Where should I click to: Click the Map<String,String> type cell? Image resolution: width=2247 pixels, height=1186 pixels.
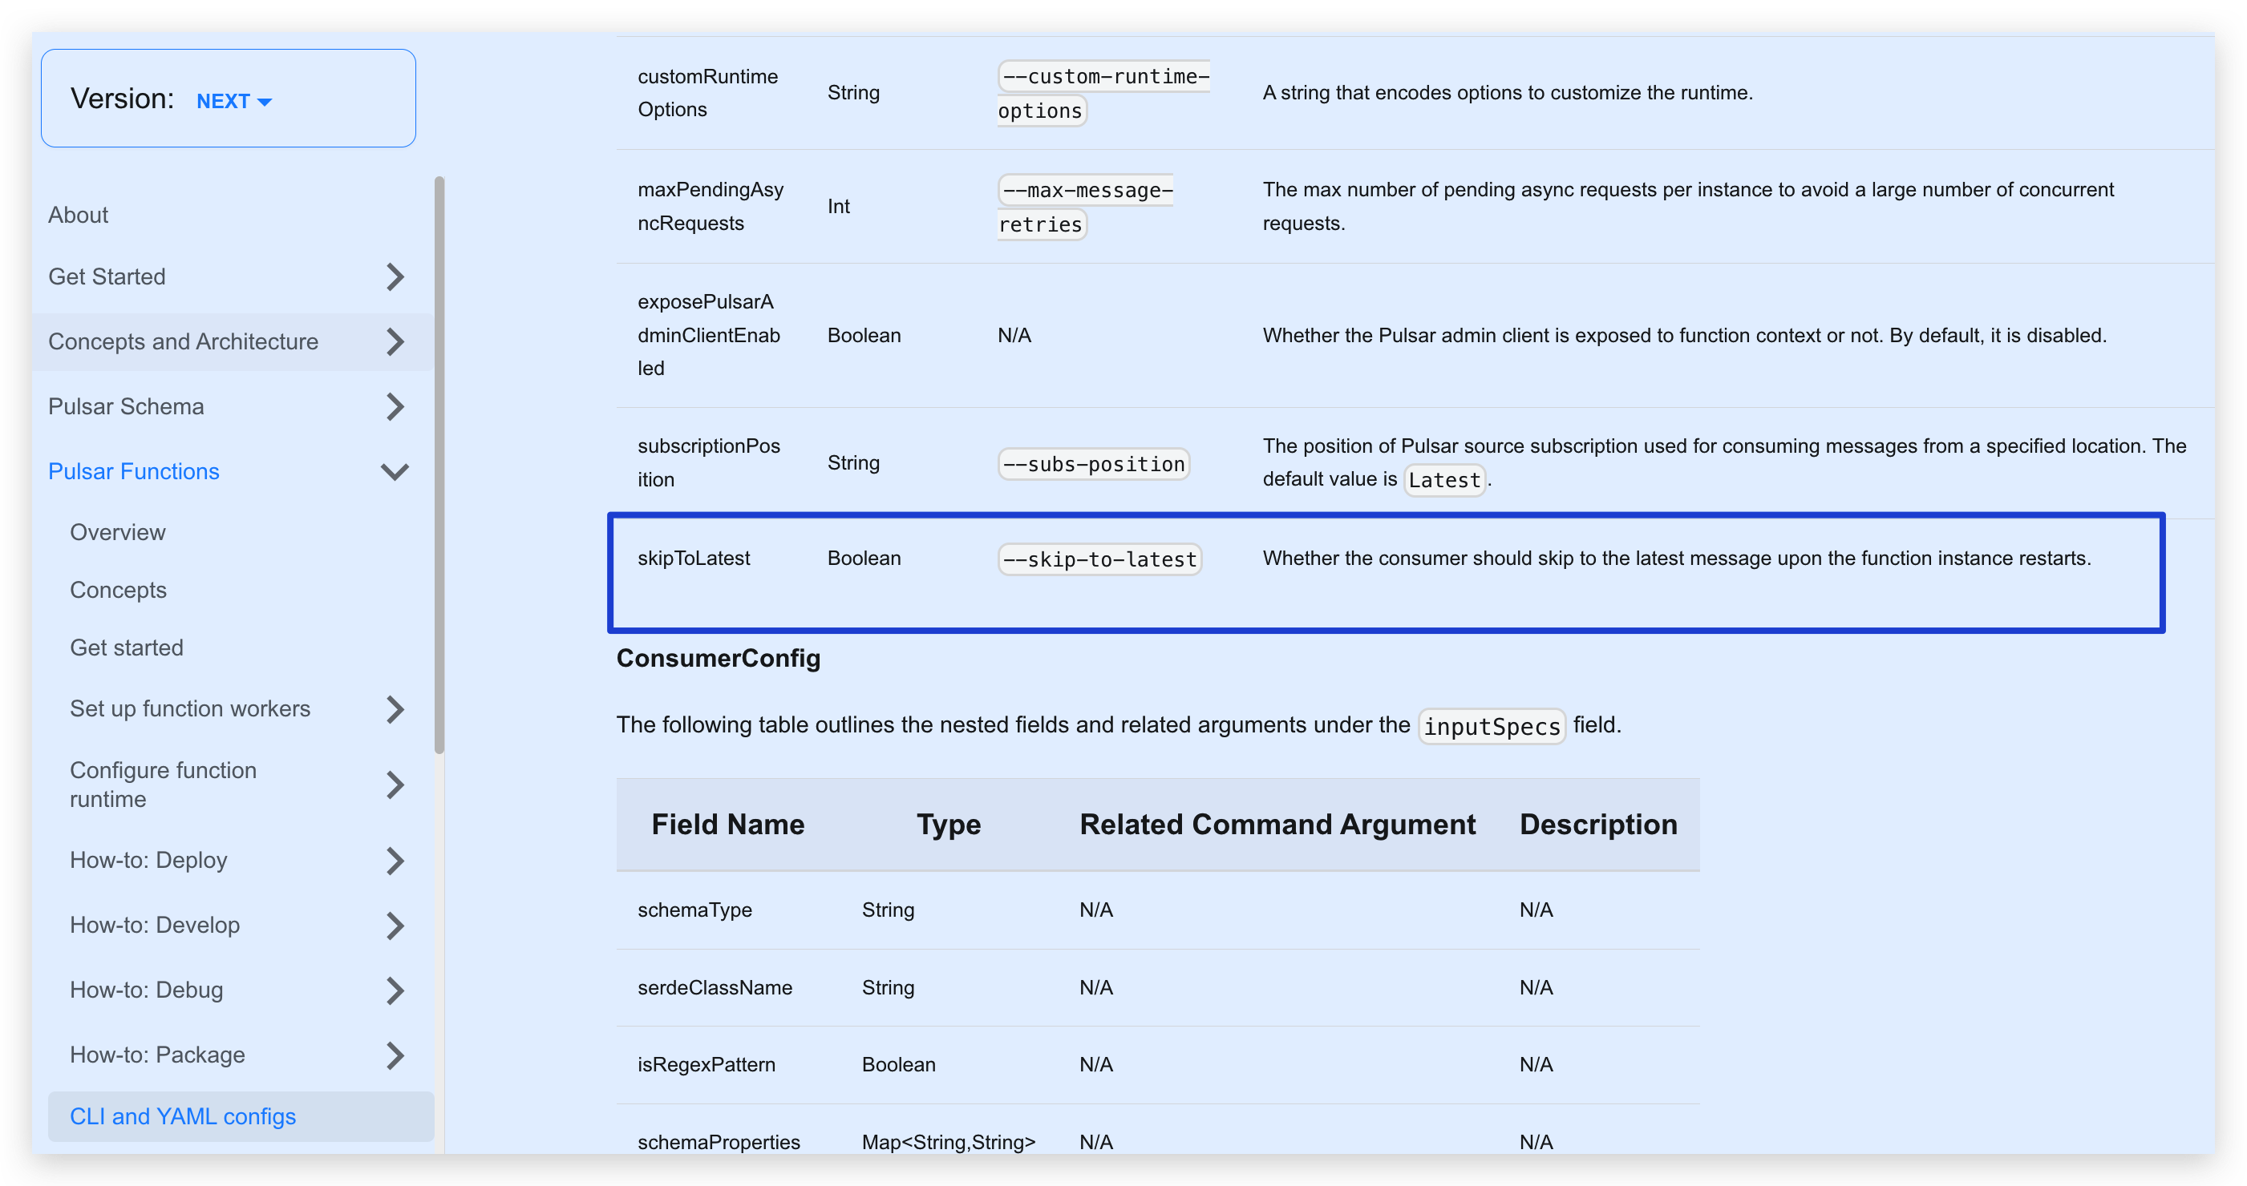pyautogui.click(x=949, y=1143)
